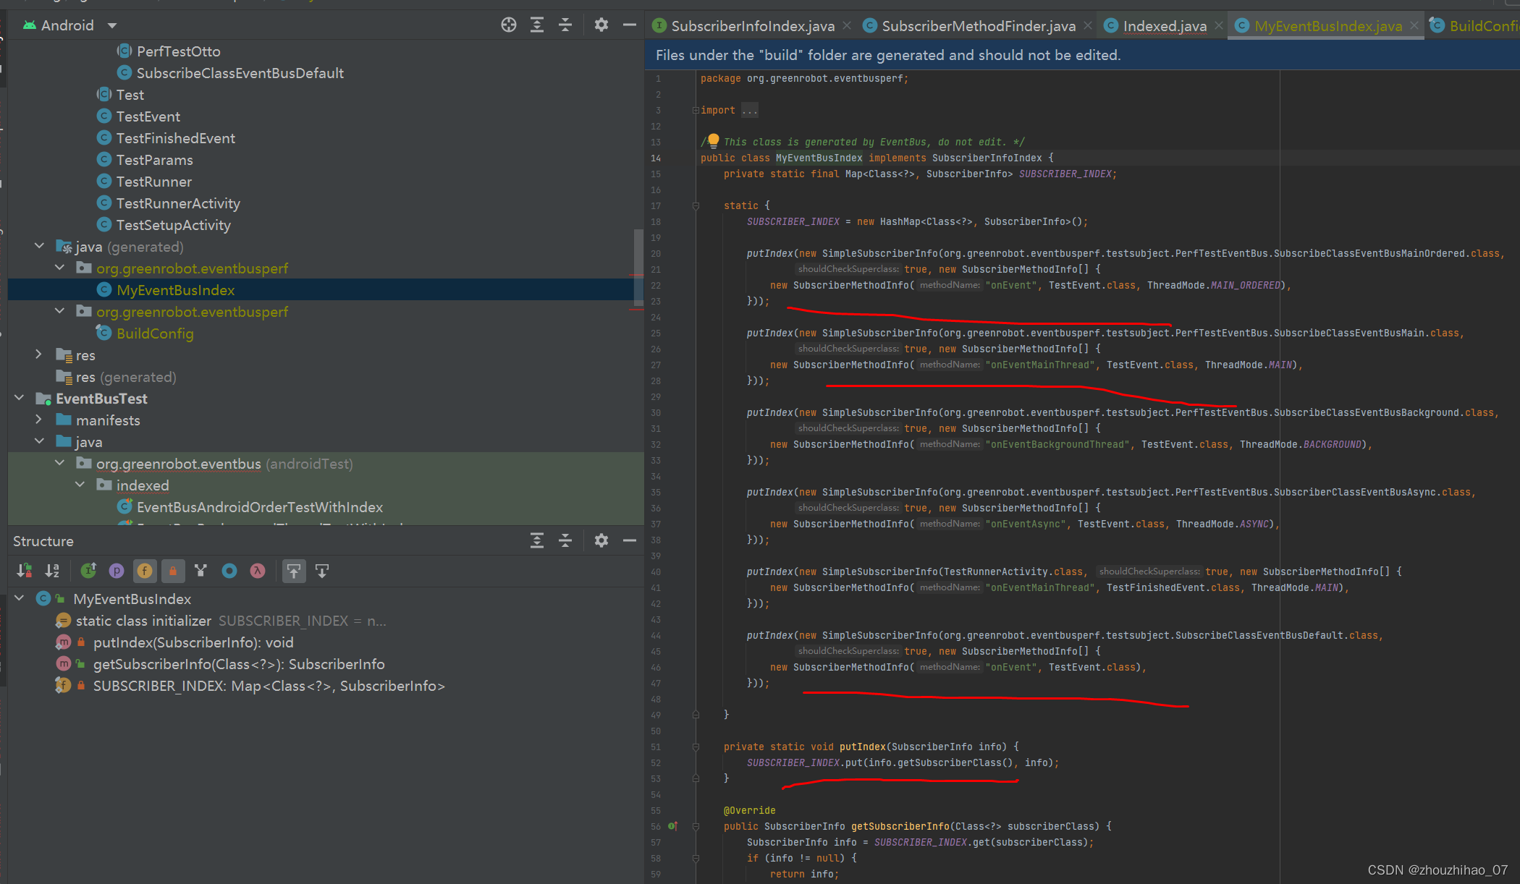
Task: Toggle Autoscroll from Source
Action: tap(322, 571)
